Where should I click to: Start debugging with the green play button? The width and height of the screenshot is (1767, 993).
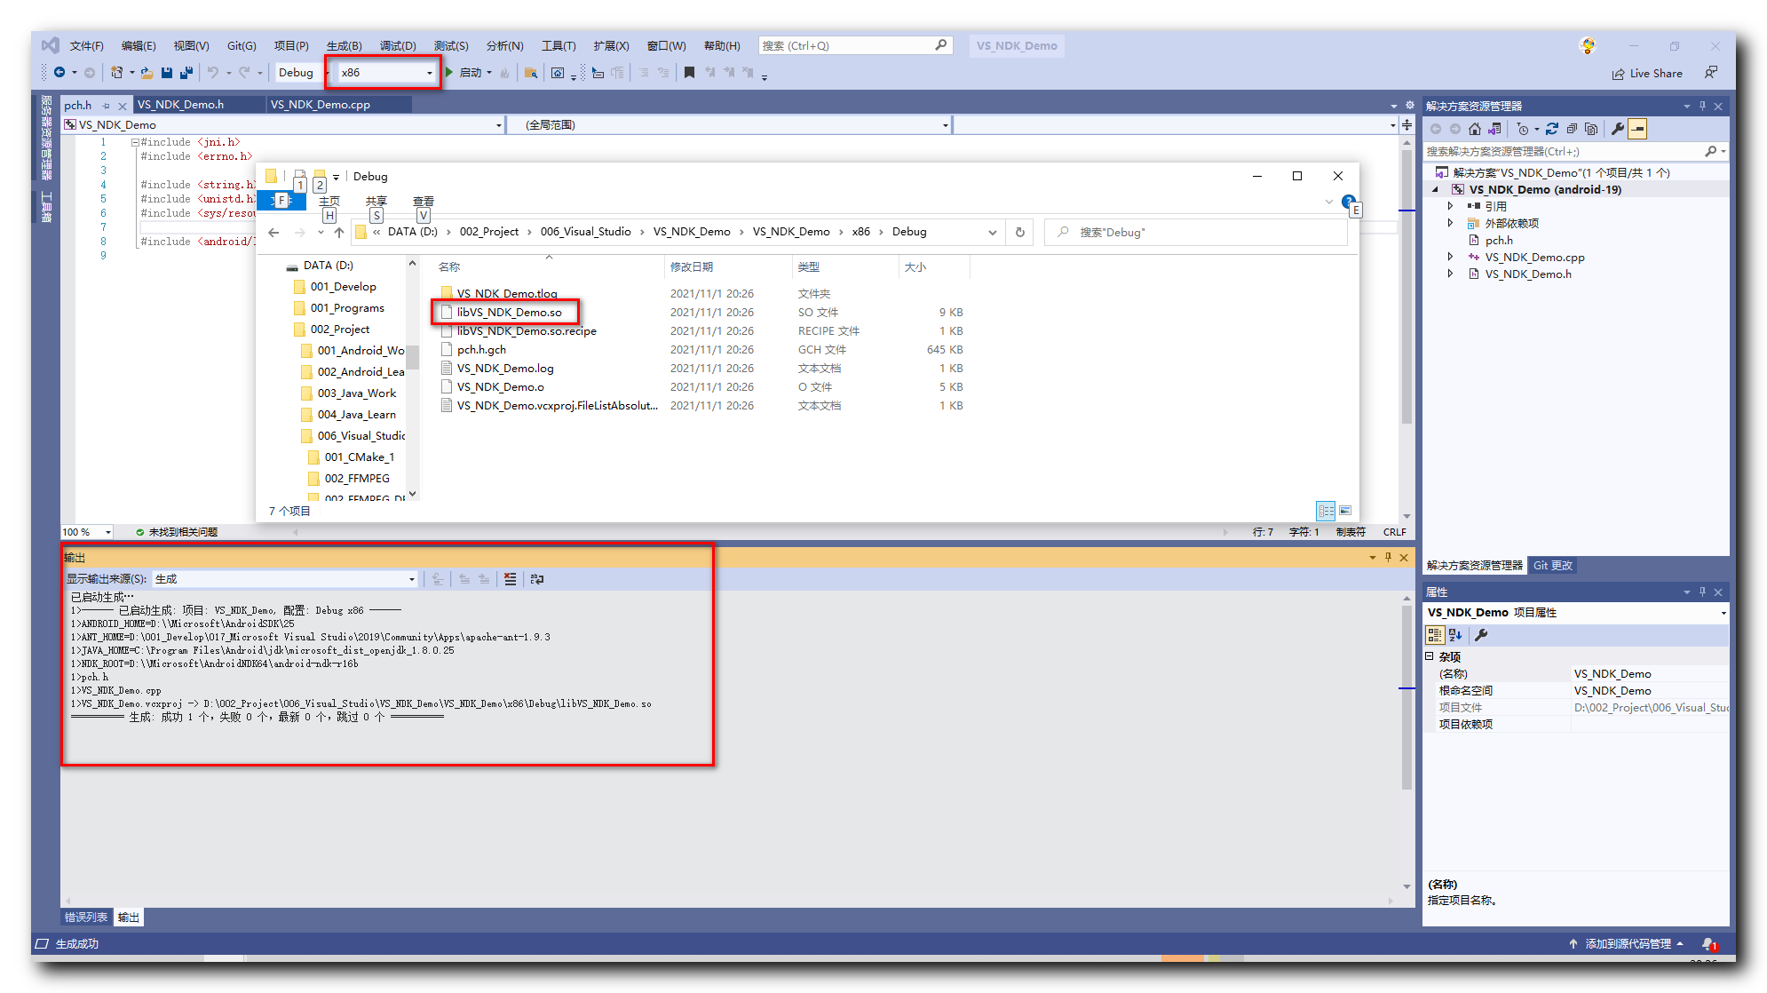[x=449, y=73]
